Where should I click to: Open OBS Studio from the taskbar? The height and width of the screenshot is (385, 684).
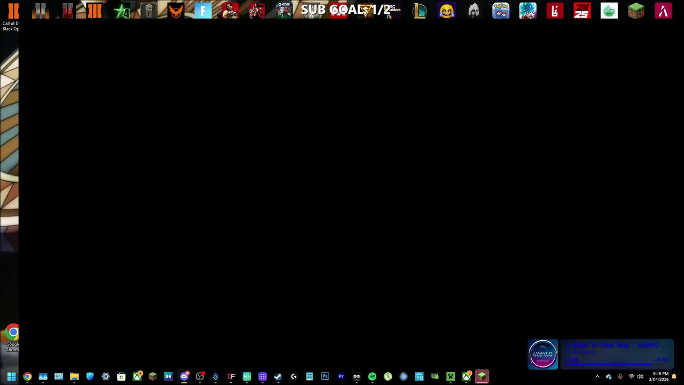click(200, 376)
